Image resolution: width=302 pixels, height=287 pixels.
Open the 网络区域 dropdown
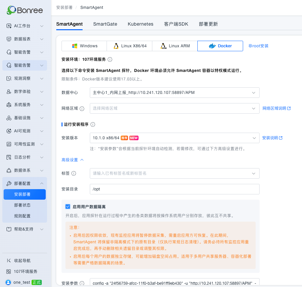point(174,108)
